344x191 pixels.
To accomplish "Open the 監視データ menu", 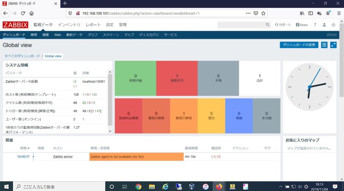I will (43, 25).
